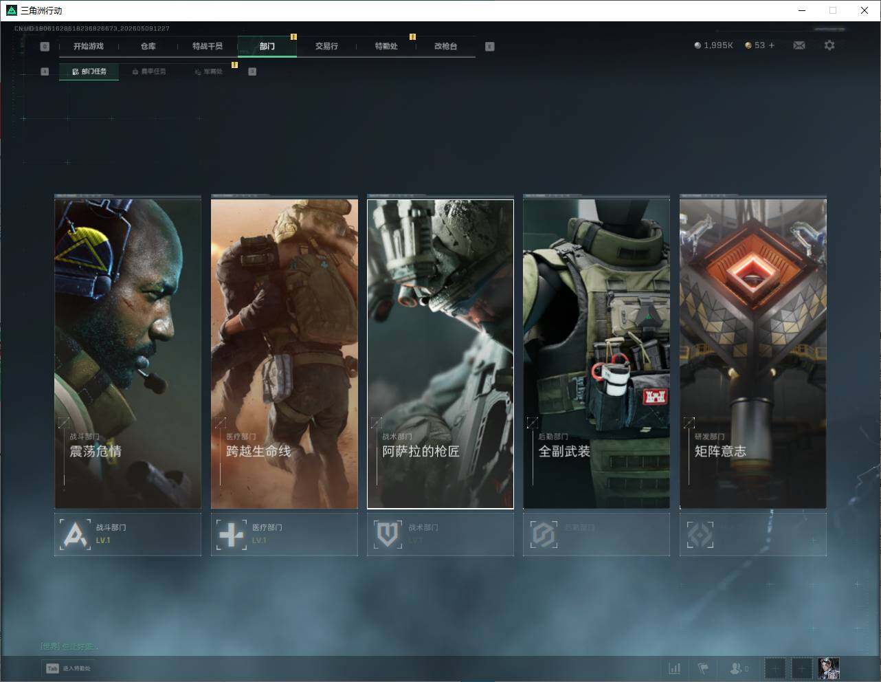881x682 pixels.
Task: Open the 跨越生命线 medical department card
Action: tap(285, 353)
